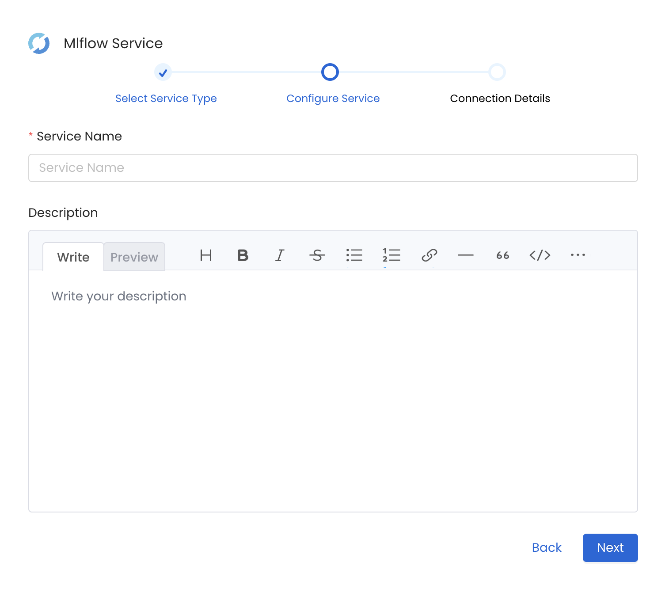Image resolution: width=669 pixels, height=592 pixels.
Task: Select the Configure Service step circle
Action: (x=330, y=72)
